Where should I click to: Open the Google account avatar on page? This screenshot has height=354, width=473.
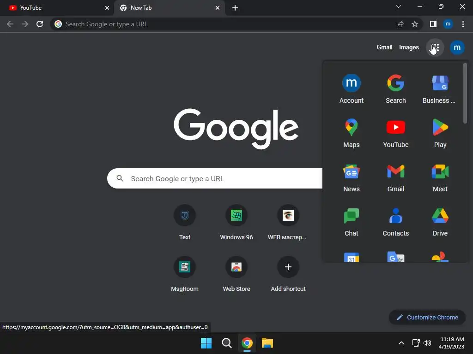click(457, 47)
